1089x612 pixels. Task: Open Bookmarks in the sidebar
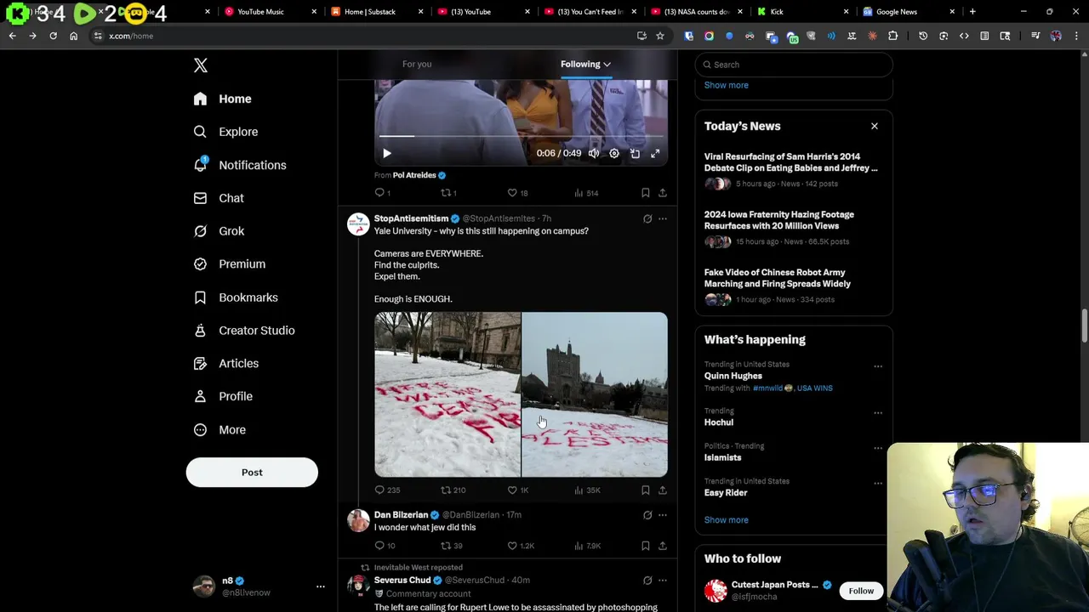pyautogui.click(x=236, y=297)
